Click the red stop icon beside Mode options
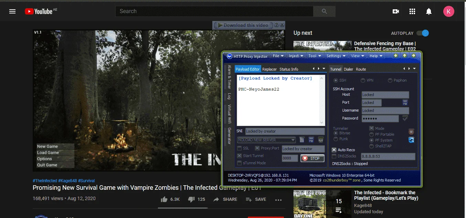The height and width of the screenshot is (218, 466). (411, 132)
